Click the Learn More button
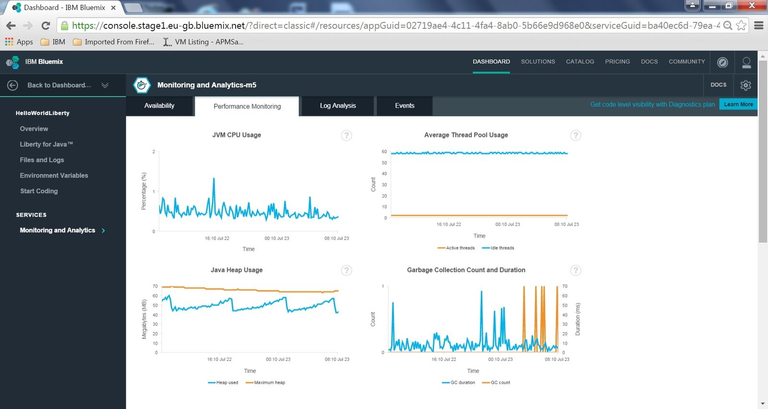This screenshot has width=768, height=409. (738, 105)
